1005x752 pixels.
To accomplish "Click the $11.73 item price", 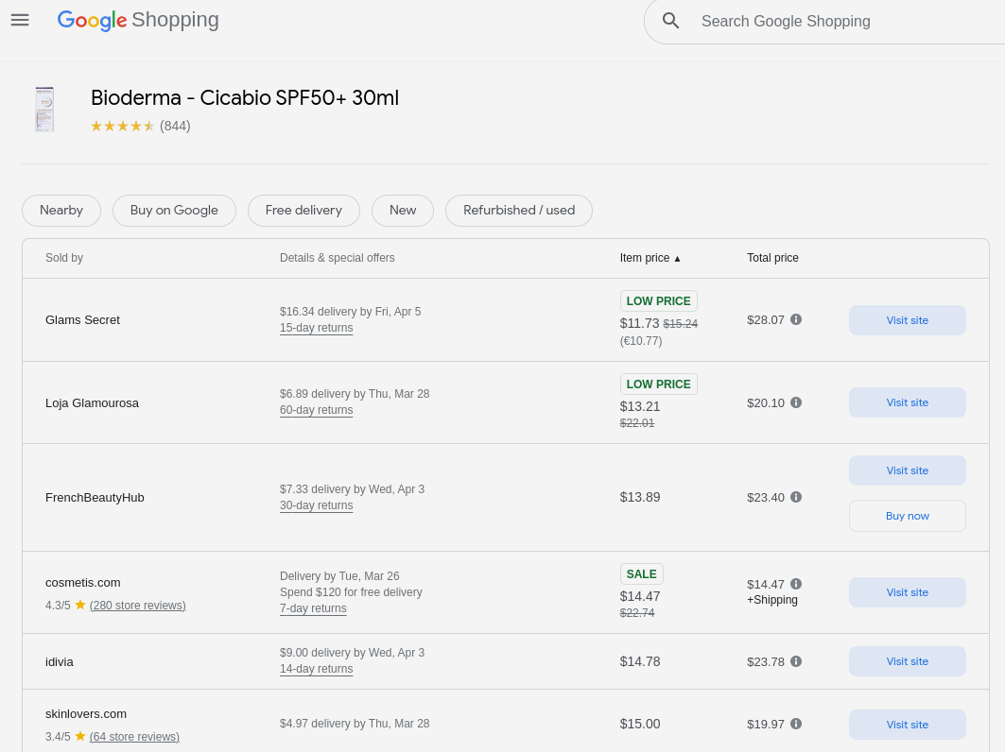I will [639, 323].
